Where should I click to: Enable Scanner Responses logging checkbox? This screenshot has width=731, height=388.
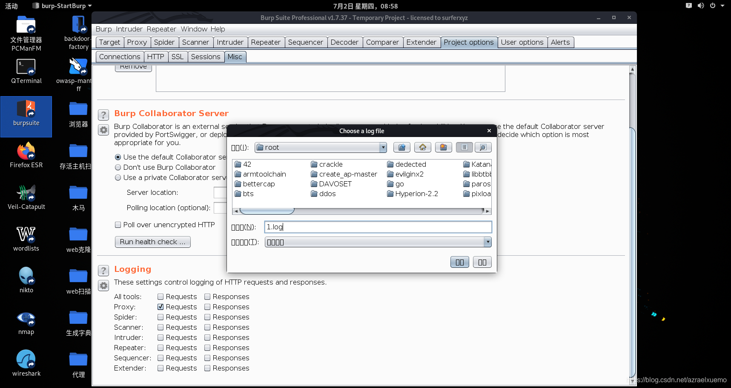pos(207,327)
